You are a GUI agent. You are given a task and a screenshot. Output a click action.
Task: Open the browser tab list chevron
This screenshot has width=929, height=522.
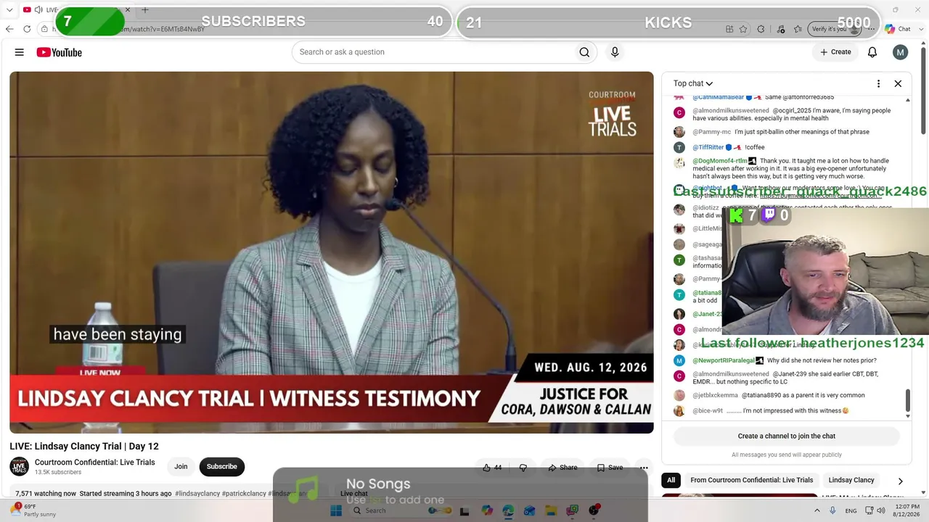[9, 10]
